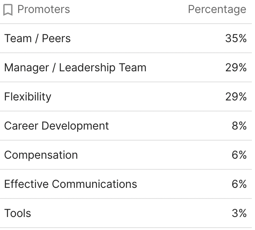Open the Career Development entry
The image size is (255, 230).
coord(56,126)
